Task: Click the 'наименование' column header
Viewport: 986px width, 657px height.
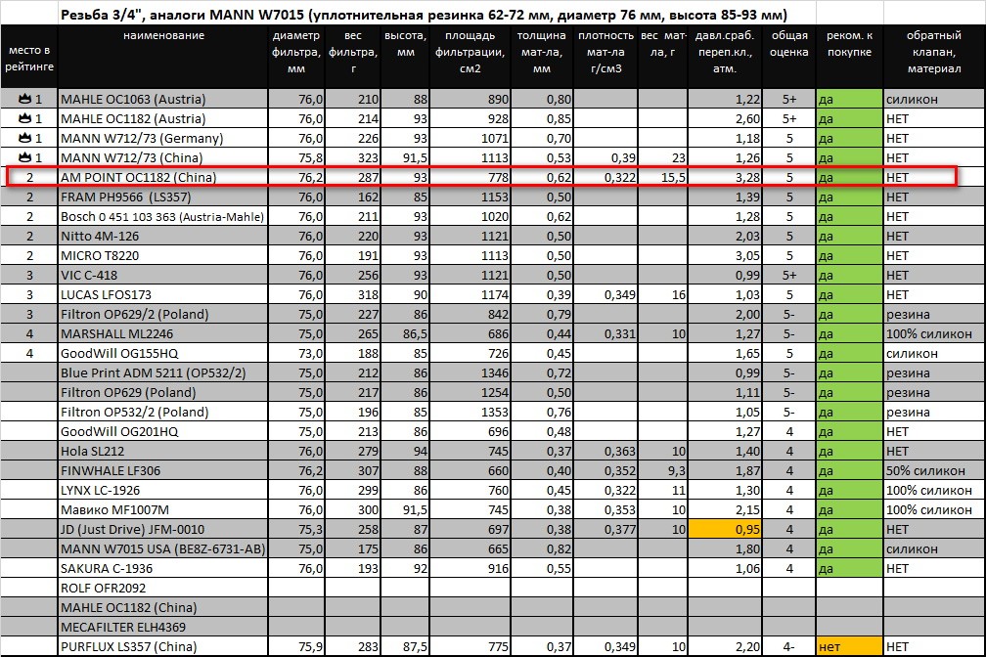Action: coord(163,36)
